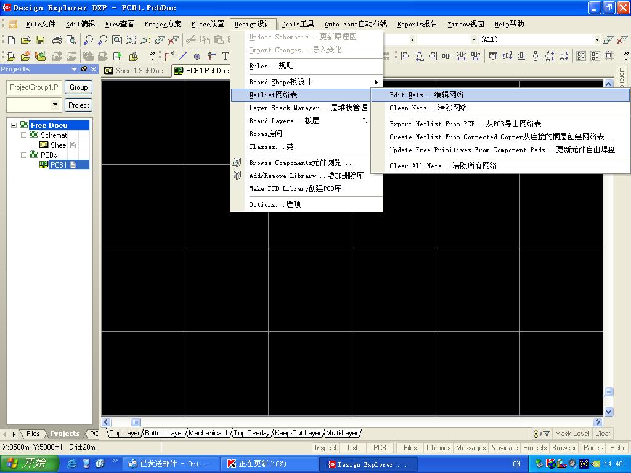This screenshot has height=473, width=631.
Task: Open Rules from Design menu
Action: click(306, 66)
